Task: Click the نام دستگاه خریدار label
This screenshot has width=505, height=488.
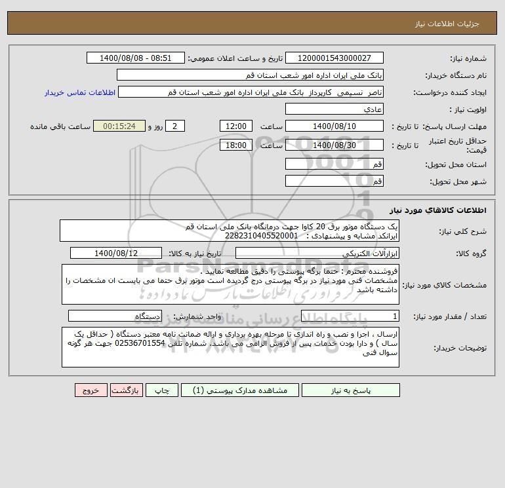Action: pos(456,75)
